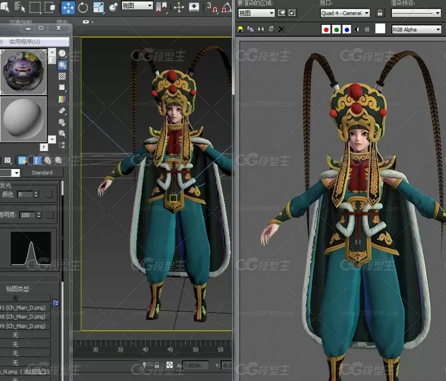
Task: Open the render preset dropdown
Action: coord(416,13)
